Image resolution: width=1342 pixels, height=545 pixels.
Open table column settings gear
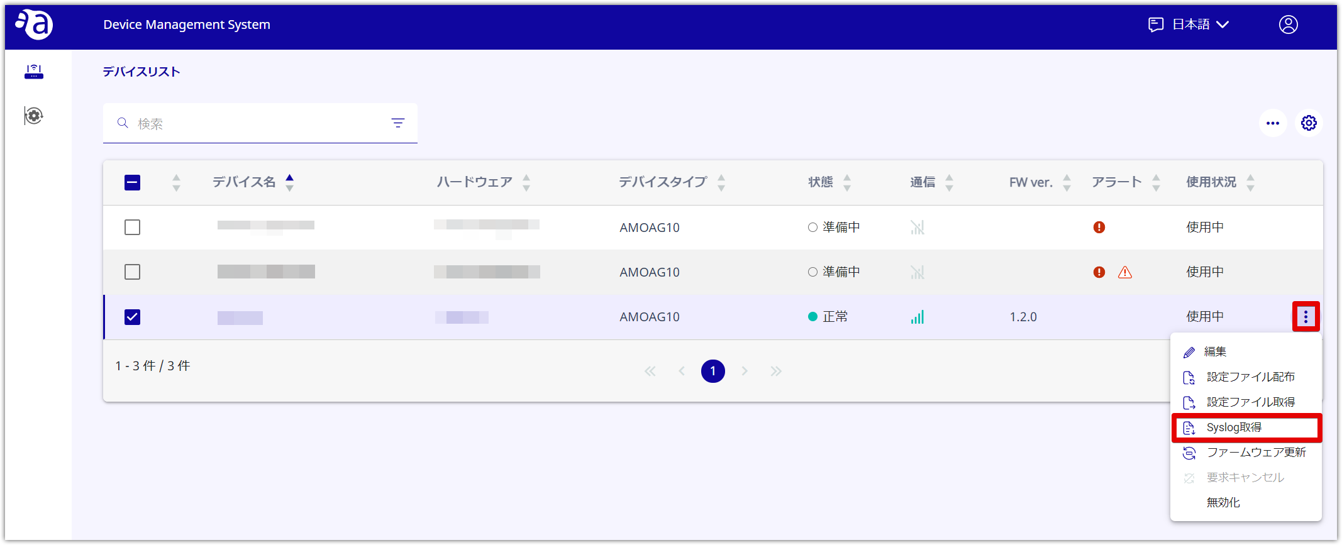coord(1309,123)
